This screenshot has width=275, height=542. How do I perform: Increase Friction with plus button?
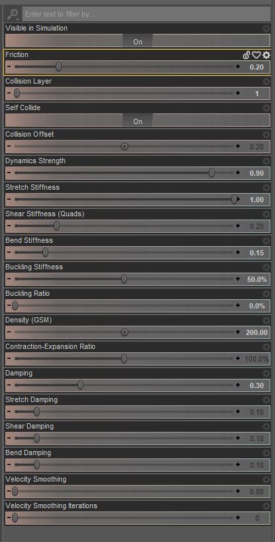point(238,67)
